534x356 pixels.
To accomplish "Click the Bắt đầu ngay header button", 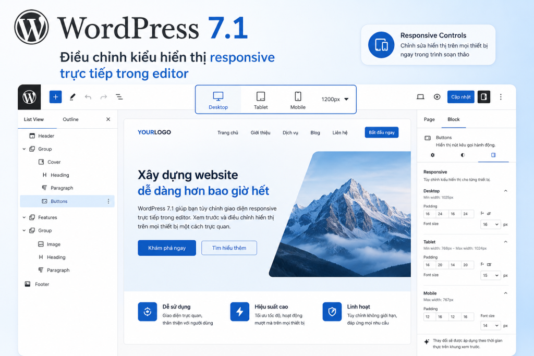I will [381, 132].
